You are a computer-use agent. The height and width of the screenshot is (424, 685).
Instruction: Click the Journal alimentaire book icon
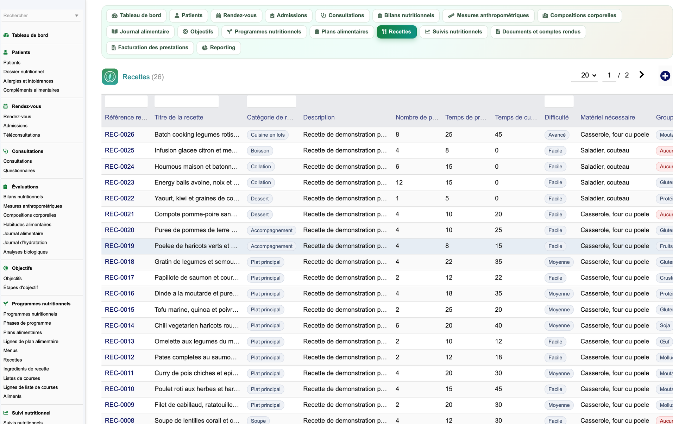coord(114,32)
